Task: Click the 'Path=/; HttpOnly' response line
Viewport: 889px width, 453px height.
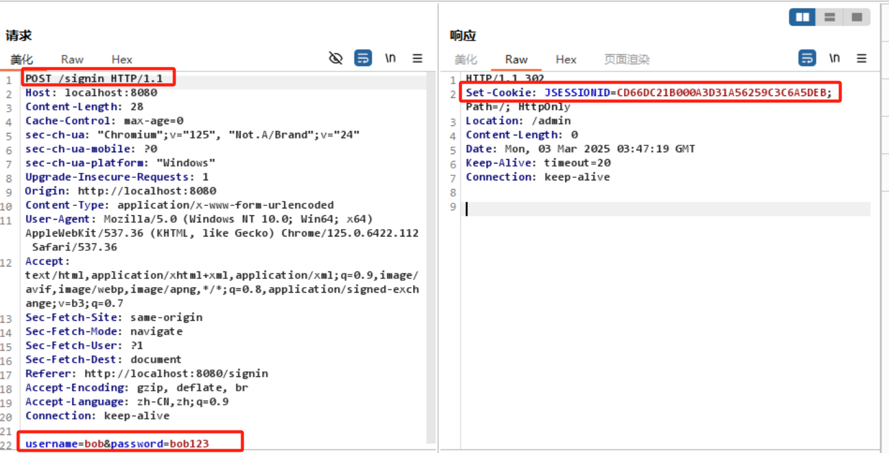Action: coord(519,107)
